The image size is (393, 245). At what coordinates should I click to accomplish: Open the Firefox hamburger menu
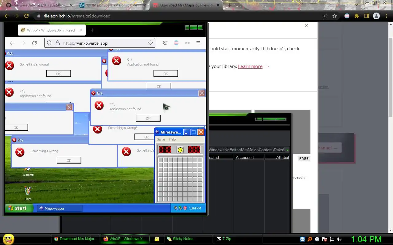198,43
